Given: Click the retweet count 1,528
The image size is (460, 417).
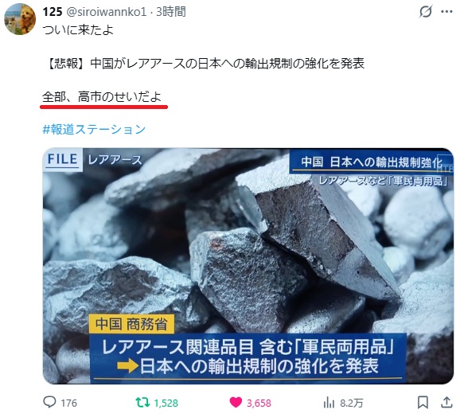Looking at the screenshot, I should click(166, 403).
